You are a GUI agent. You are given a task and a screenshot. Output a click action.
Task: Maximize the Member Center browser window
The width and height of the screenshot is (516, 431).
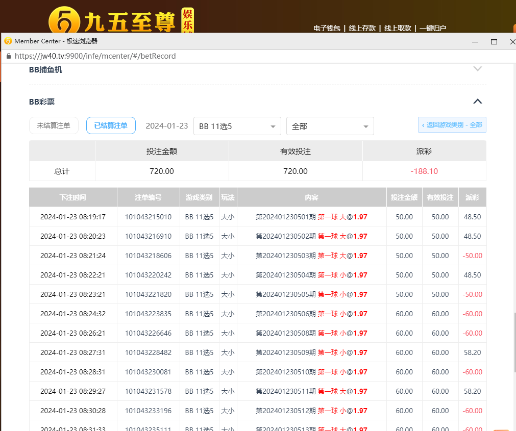494,41
